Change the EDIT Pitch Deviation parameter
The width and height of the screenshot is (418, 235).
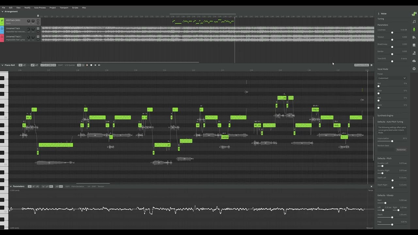click(78, 186)
